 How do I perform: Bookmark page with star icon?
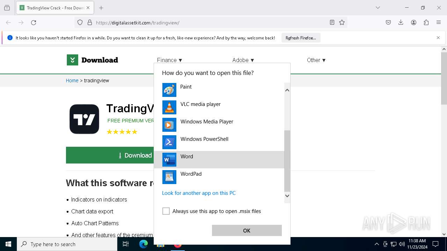coord(342,23)
